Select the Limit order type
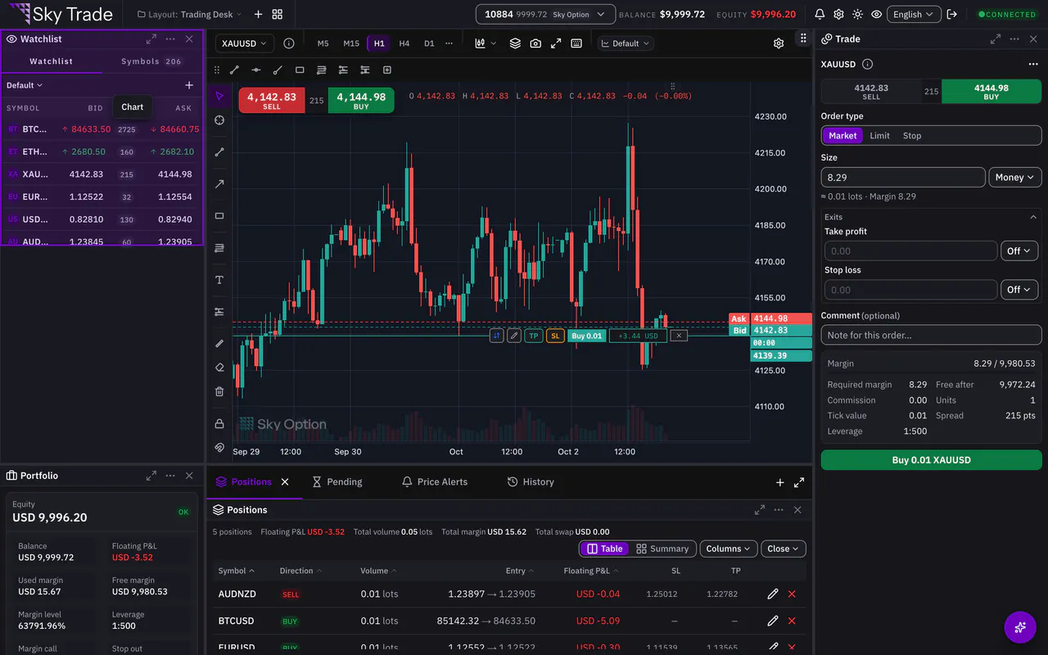The height and width of the screenshot is (655, 1048). (x=879, y=136)
